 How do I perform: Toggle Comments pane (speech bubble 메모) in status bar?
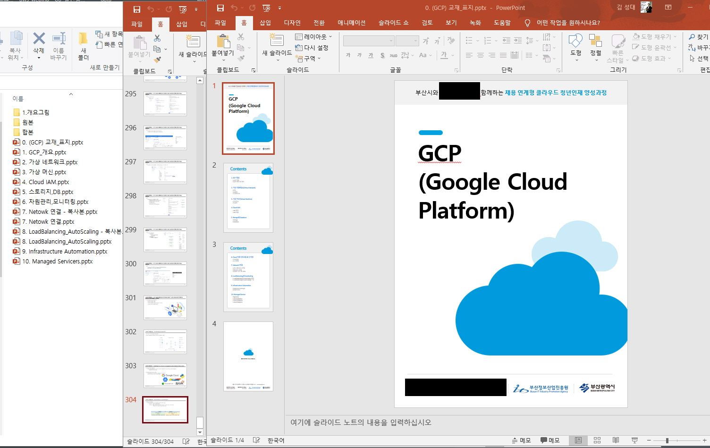pyautogui.click(x=550, y=440)
